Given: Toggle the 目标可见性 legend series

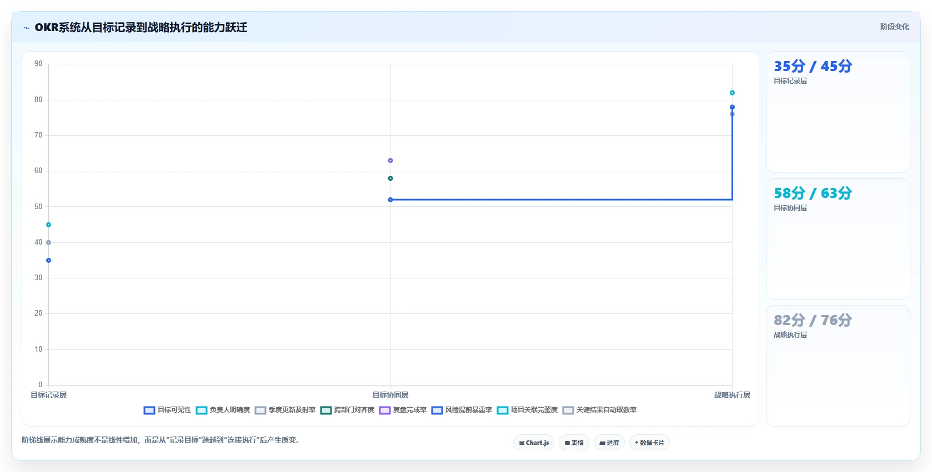Looking at the screenshot, I should tap(167, 410).
